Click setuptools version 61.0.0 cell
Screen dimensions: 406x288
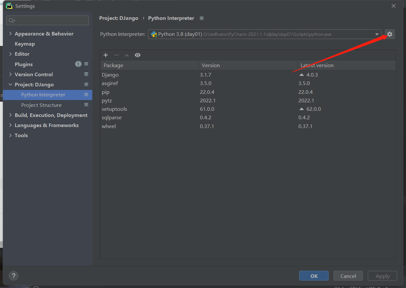(207, 109)
